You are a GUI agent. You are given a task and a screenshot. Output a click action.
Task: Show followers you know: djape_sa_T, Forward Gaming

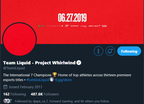[x=62, y=101]
